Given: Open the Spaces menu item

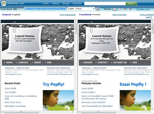Looking at the screenshot, I should coord(66,3).
